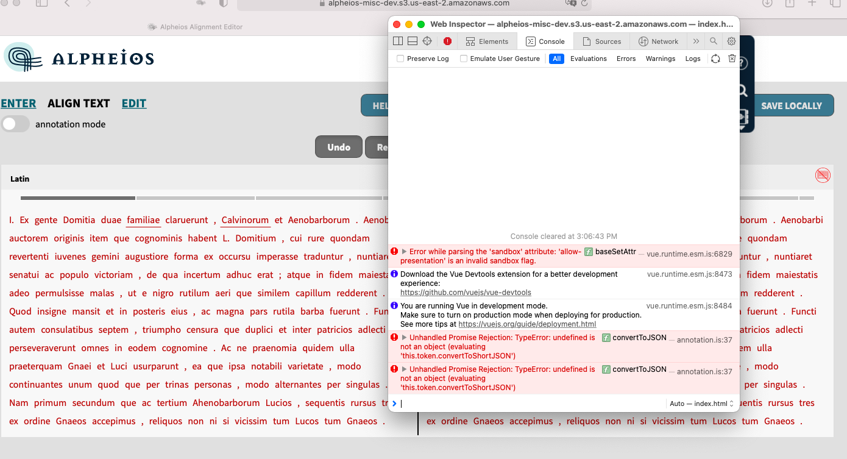Activate the console search magnifier
The width and height of the screenshot is (847, 459).
click(713, 41)
